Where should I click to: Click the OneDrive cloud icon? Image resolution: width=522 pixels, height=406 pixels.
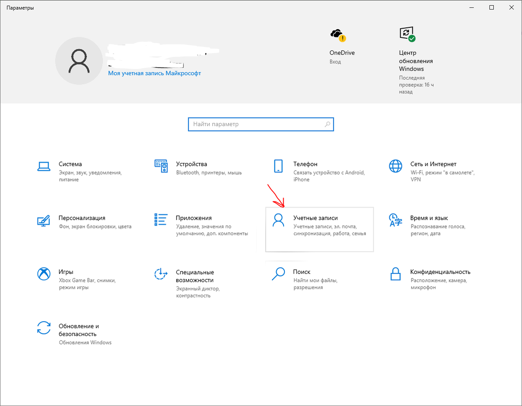tap(338, 35)
